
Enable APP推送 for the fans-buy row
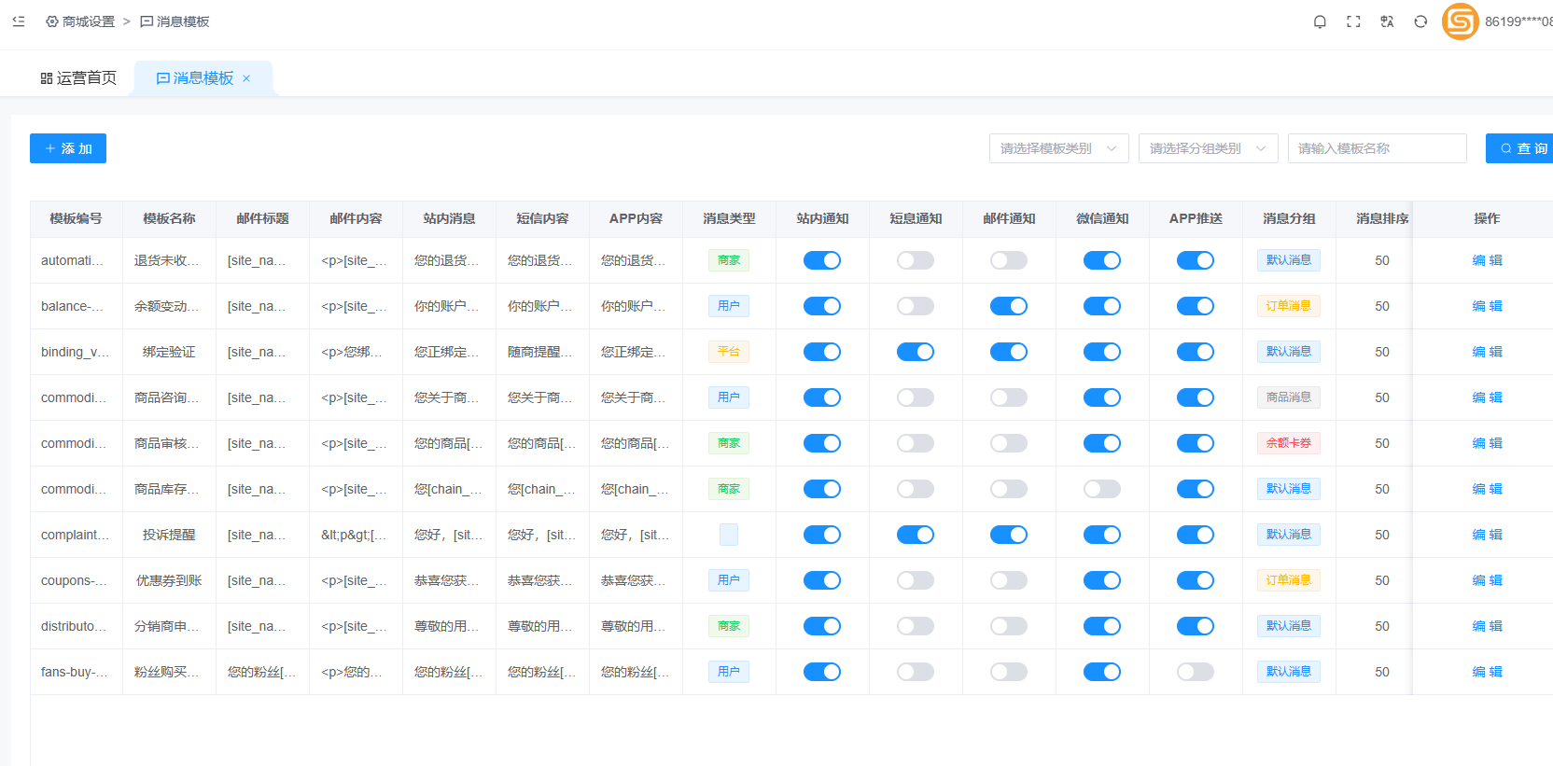(x=1196, y=672)
